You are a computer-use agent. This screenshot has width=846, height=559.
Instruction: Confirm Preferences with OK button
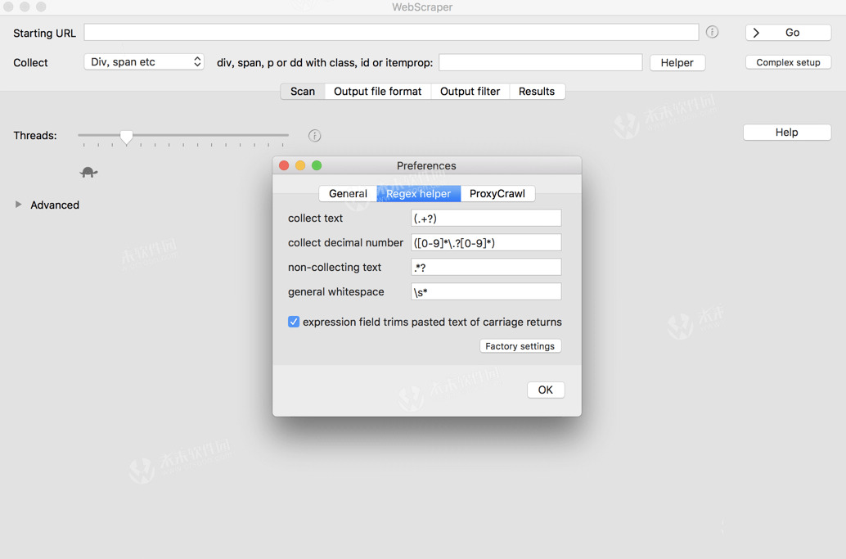point(546,390)
